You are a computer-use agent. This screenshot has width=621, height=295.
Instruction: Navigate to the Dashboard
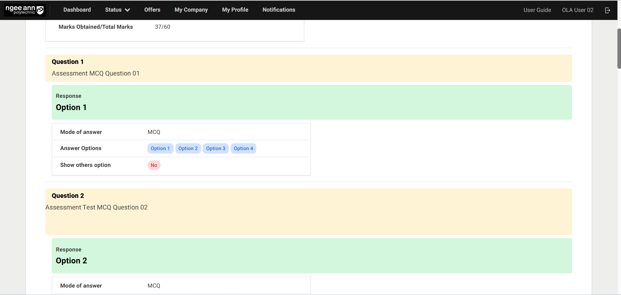point(77,10)
